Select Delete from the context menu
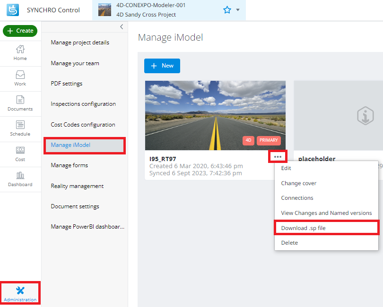Image resolution: width=383 pixels, height=307 pixels. [x=326, y=243]
